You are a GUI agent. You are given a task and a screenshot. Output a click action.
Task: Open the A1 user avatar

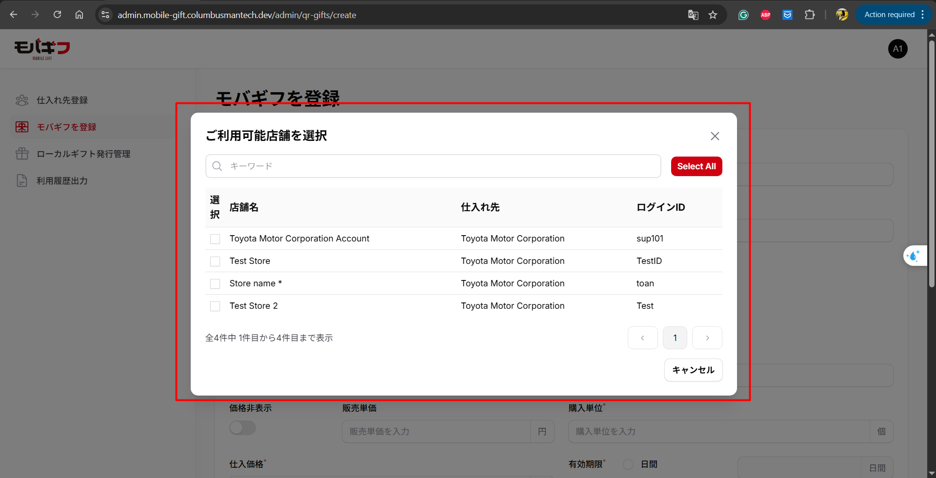tap(897, 49)
